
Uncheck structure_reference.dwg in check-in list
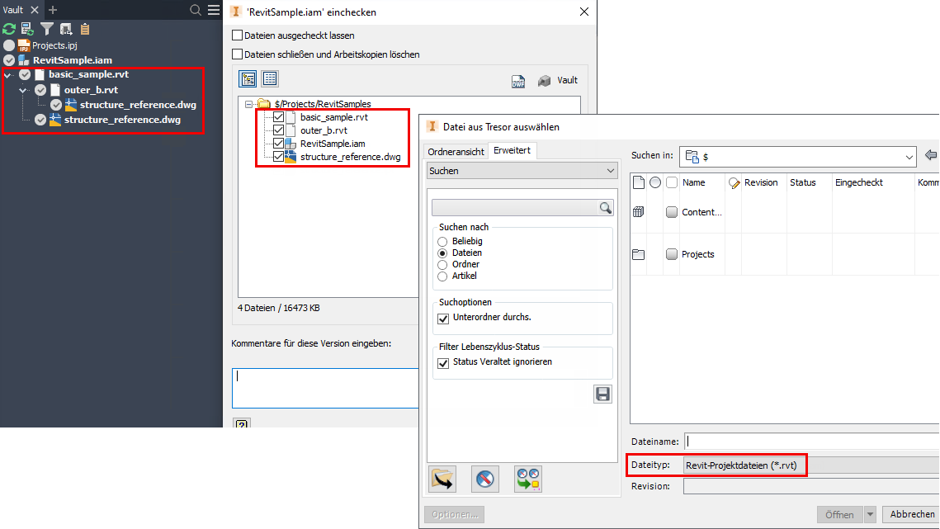point(279,157)
